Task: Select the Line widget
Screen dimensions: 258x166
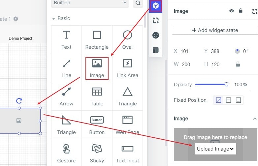Action: (66, 68)
